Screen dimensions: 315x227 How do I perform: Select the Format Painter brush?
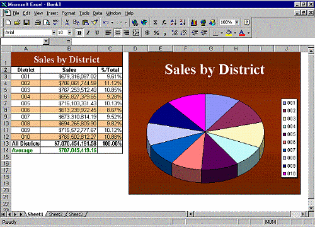click(x=94, y=23)
